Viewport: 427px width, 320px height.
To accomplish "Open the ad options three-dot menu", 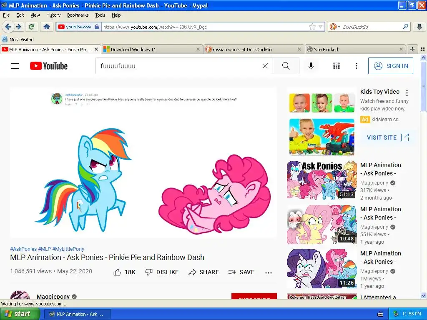I will (x=407, y=93).
